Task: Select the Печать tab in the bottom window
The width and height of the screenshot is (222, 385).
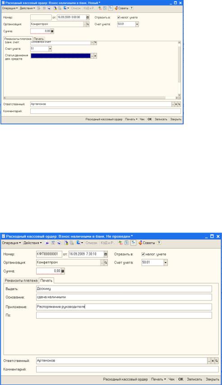Action: point(46,281)
